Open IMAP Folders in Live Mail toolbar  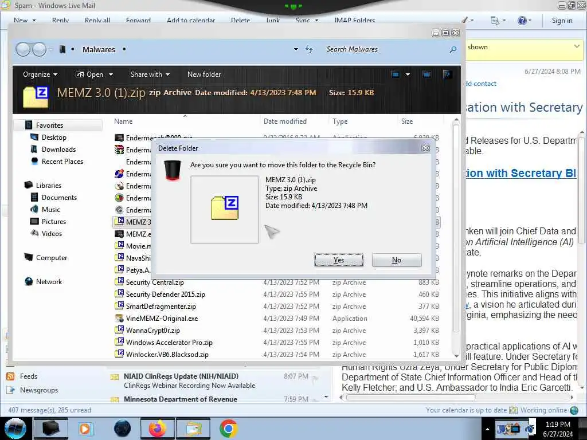pos(354,21)
